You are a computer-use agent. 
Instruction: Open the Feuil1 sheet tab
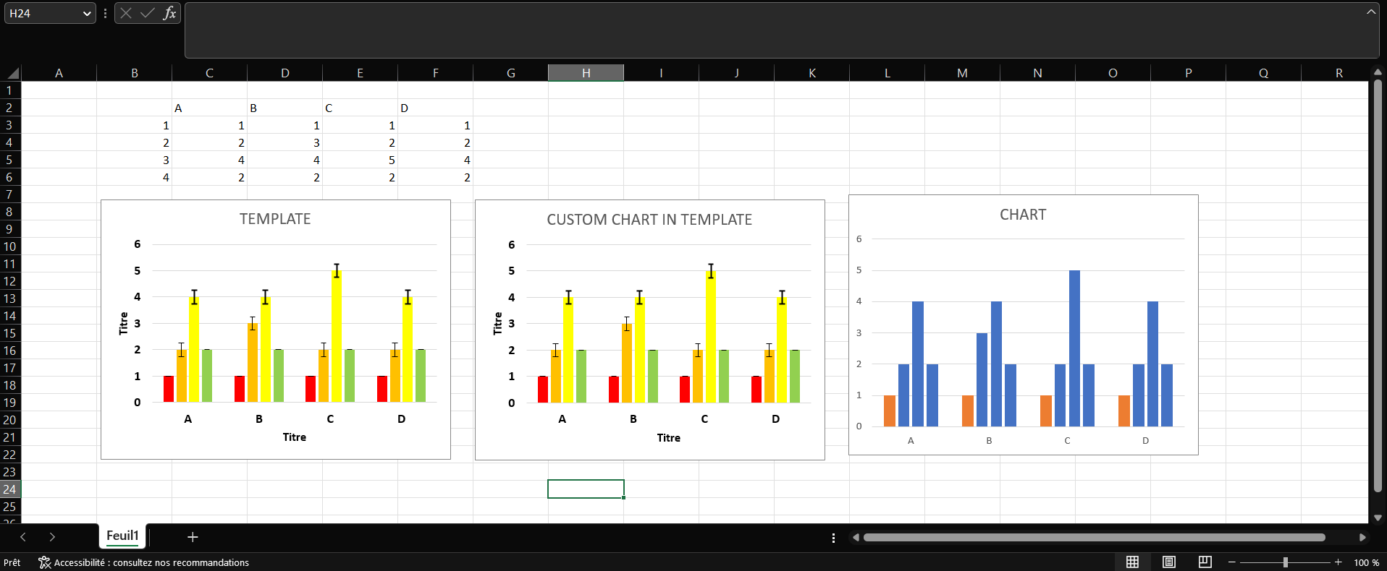pos(122,536)
